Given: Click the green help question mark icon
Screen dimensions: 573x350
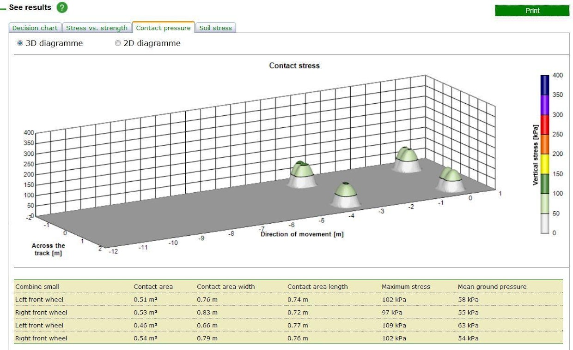Looking at the screenshot, I should tap(62, 7).
